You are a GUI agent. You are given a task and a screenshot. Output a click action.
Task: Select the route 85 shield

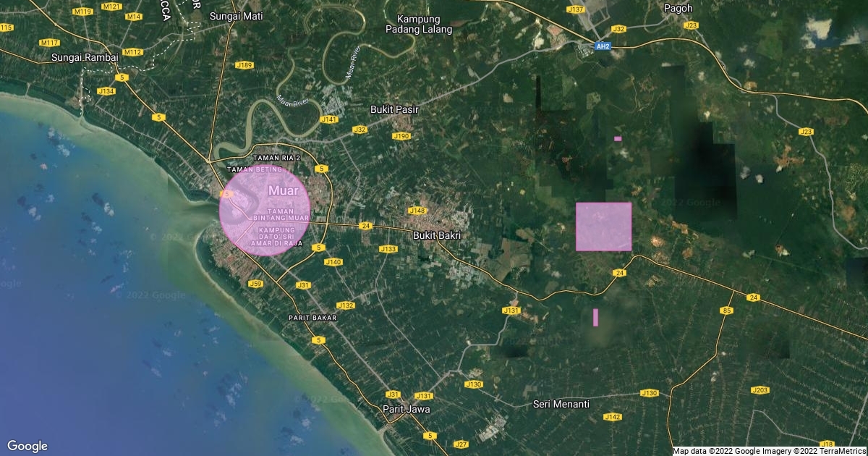727,311
